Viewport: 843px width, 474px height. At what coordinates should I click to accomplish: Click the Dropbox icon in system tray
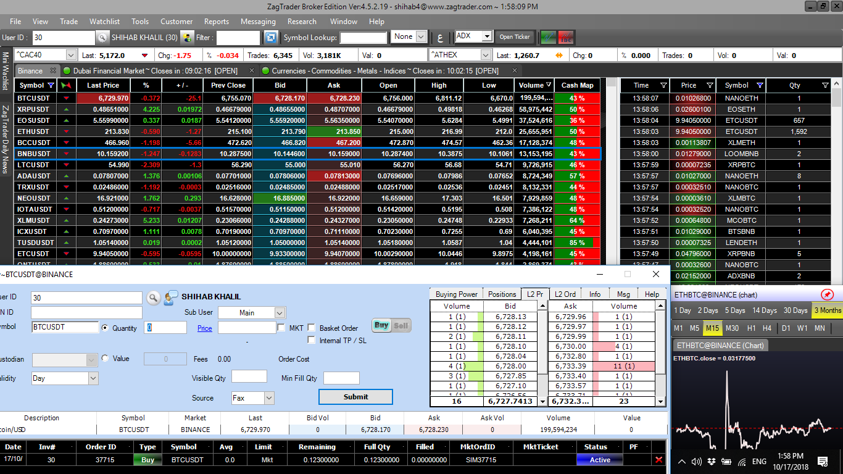click(712, 462)
